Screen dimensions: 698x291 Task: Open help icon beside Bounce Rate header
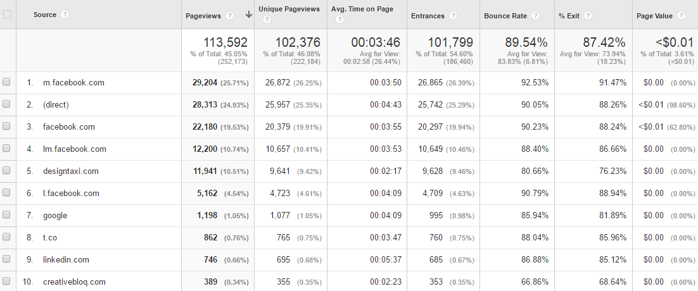tap(535, 16)
